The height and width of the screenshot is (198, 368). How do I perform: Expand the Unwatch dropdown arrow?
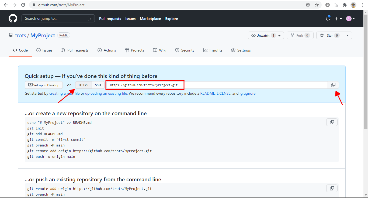[280, 35]
